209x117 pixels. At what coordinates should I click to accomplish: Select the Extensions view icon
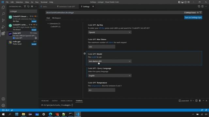tap(3, 33)
